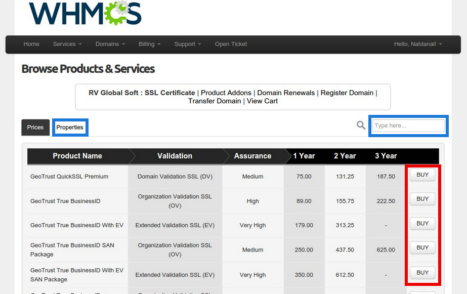The width and height of the screenshot is (467, 294).
Task: Go to Home in the navbar
Action: pos(31,44)
